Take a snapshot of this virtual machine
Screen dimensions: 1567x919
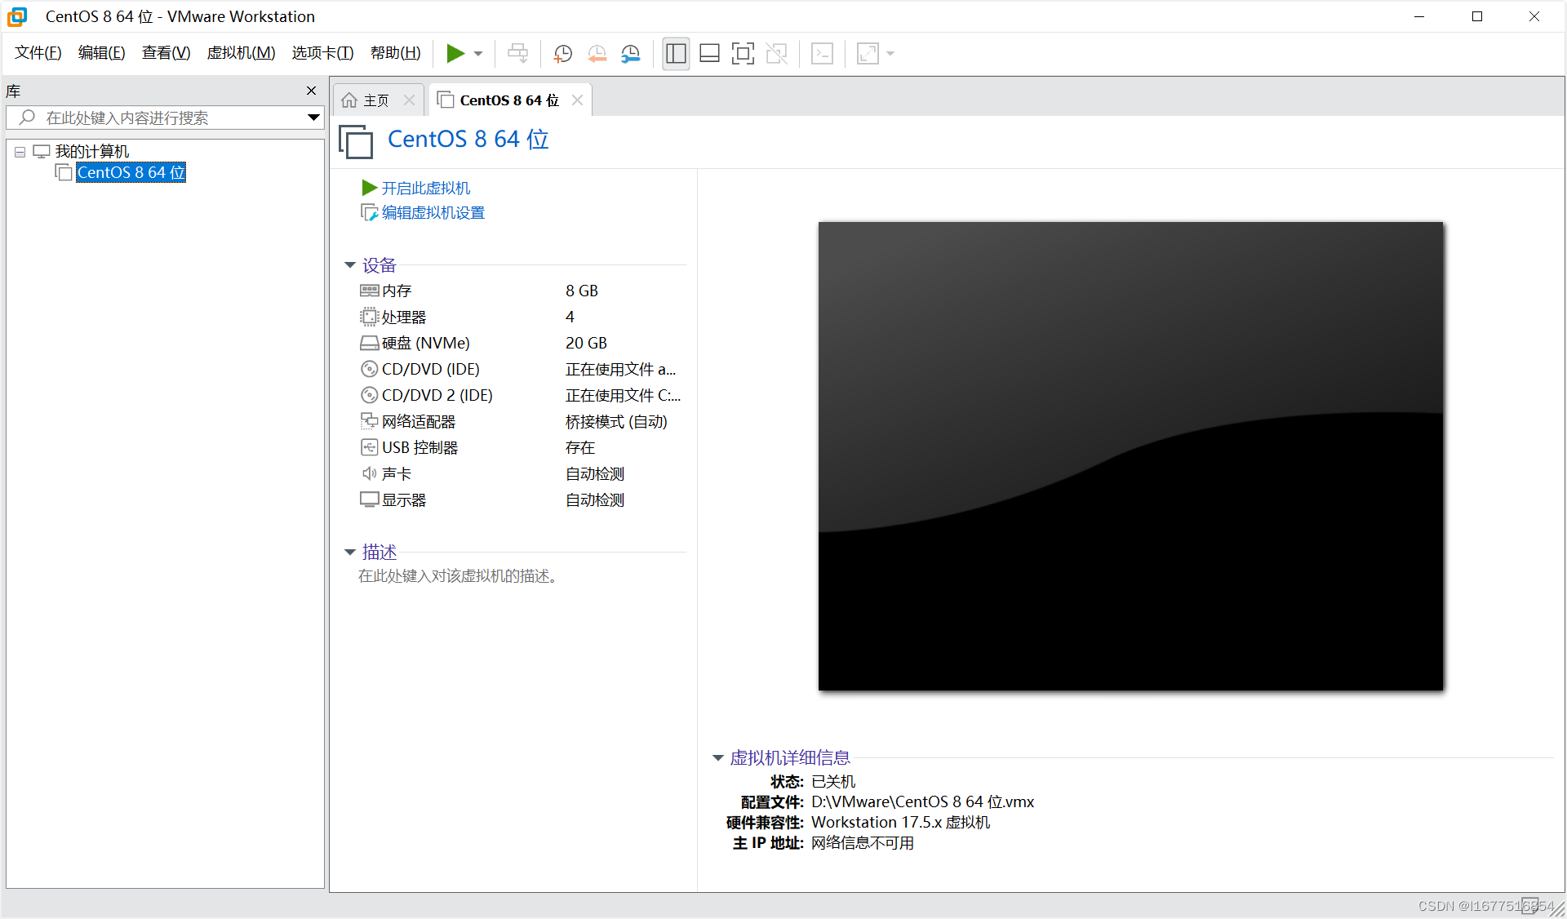click(563, 54)
